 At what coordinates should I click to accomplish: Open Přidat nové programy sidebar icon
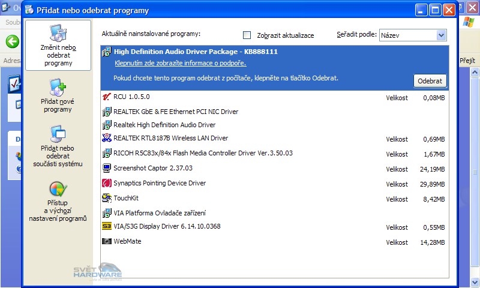(58, 88)
